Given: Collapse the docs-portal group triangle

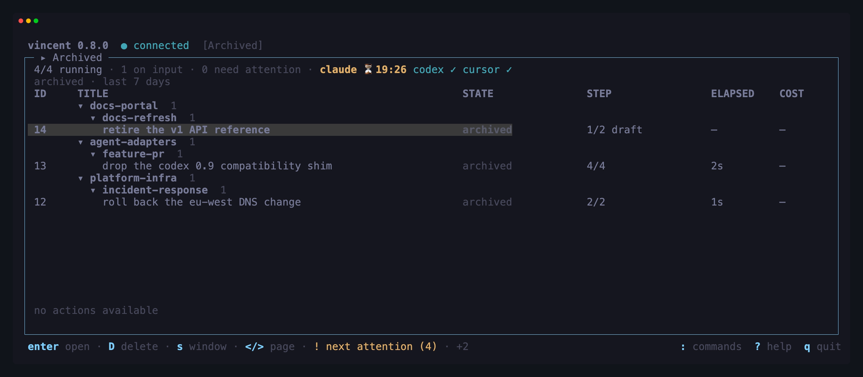Looking at the screenshot, I should point(81,106).
